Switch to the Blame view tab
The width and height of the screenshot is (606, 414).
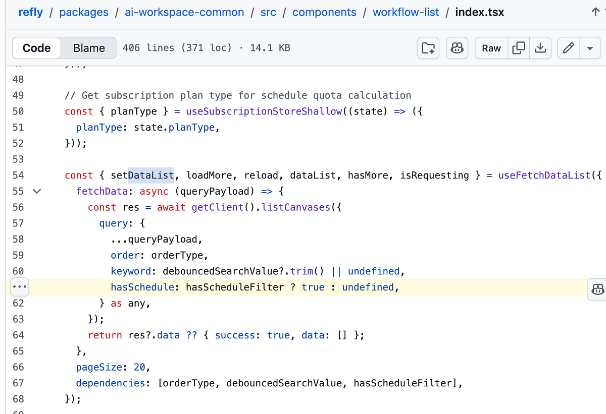89,48
